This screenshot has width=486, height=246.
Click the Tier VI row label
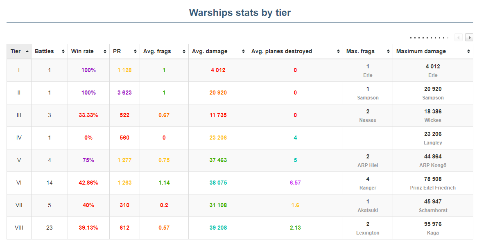tap(19, 183)
